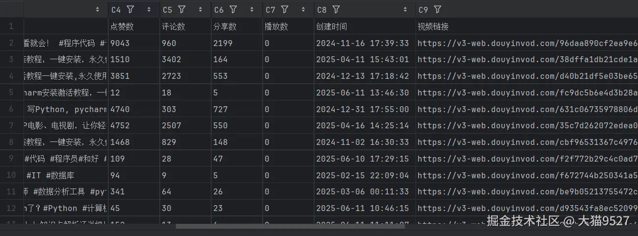Change sort order of column C8

tap(405, 9)
